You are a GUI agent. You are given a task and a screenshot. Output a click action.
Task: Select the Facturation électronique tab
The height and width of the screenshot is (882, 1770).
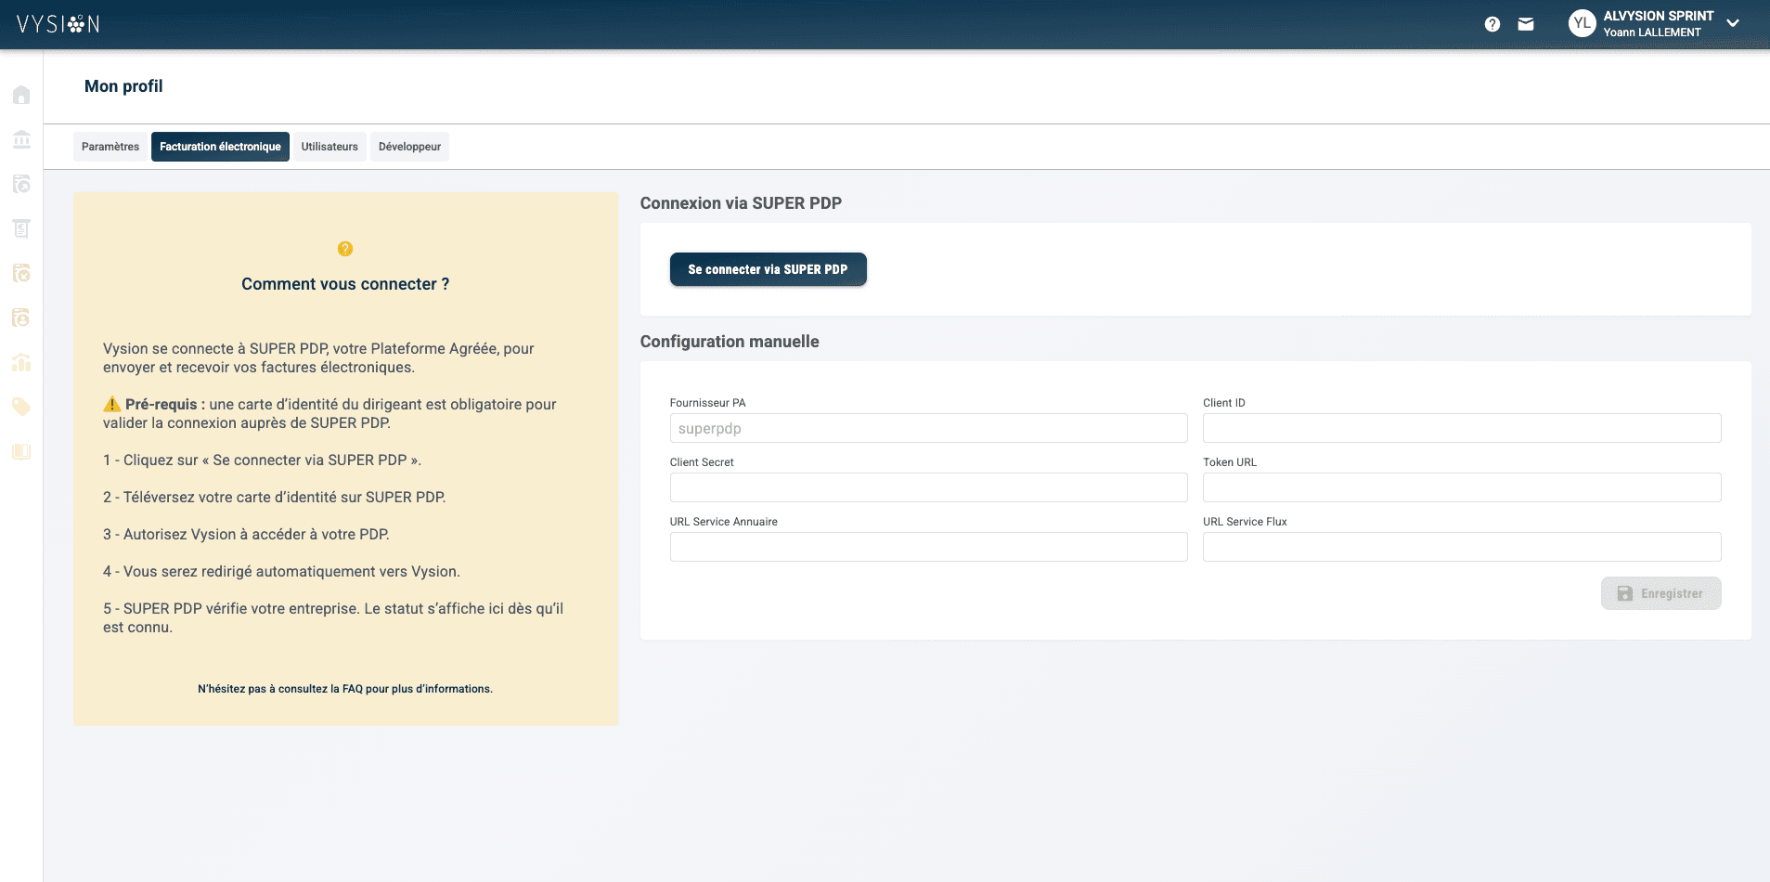220,147
